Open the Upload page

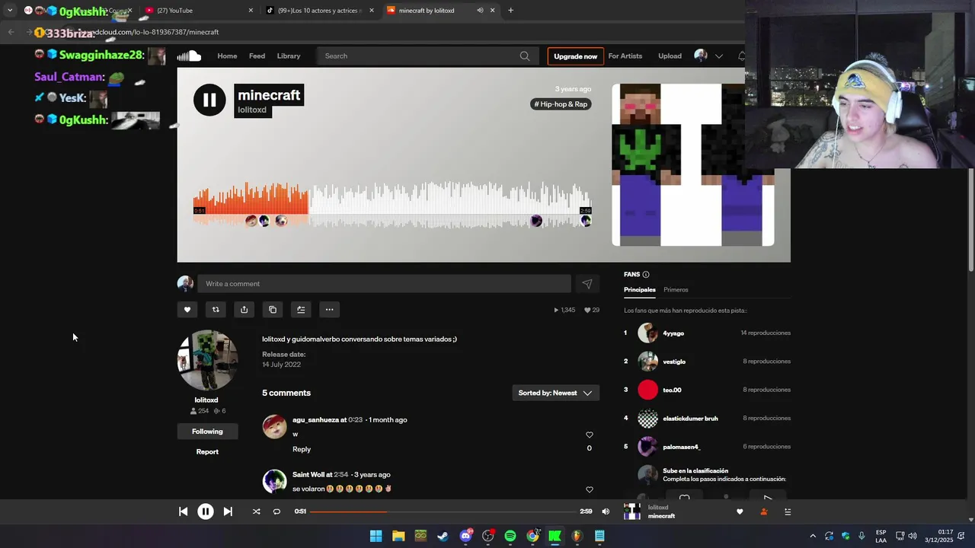670,56
